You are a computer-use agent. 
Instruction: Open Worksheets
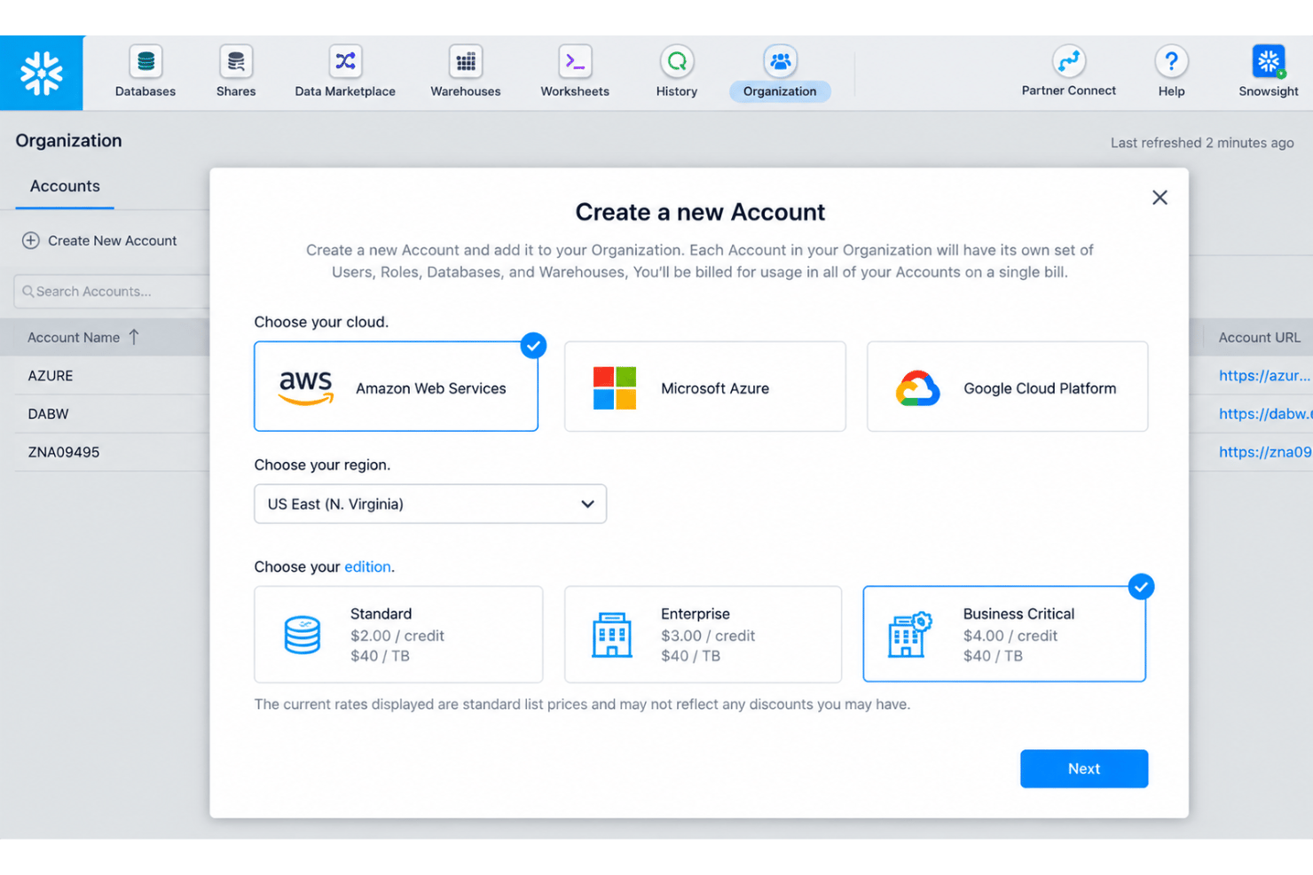575,72
